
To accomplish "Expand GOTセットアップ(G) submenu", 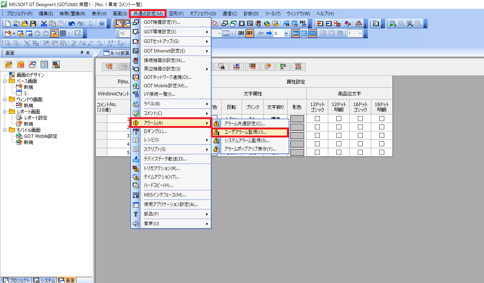I will click(x=171, y=41).
